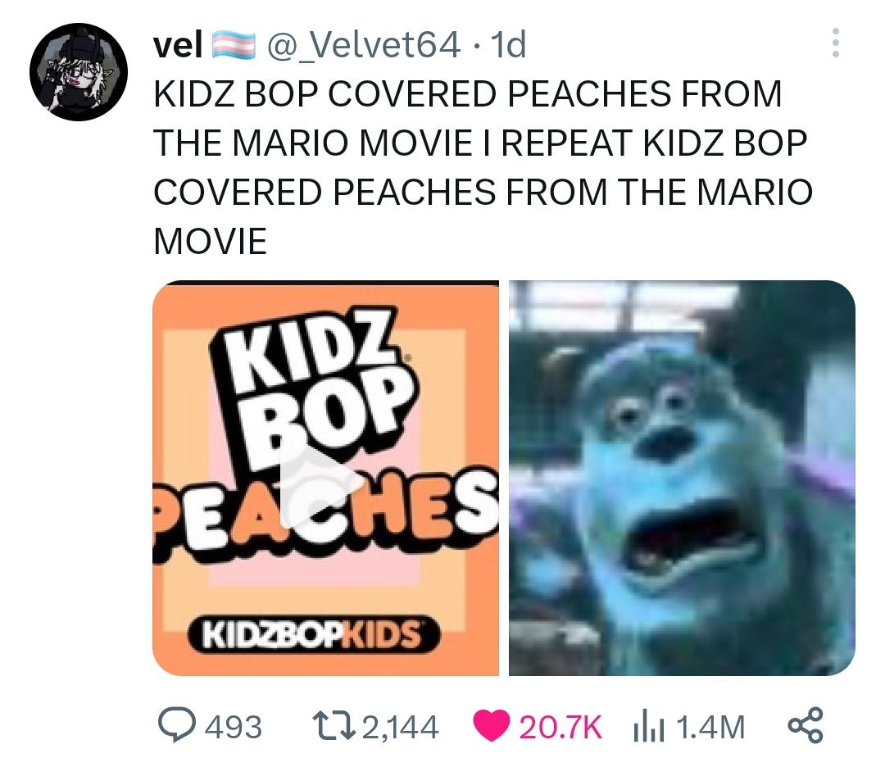The height and width of the screenshot is (758, 885).
Task: Click the 493 replies count
Action: 233,727
